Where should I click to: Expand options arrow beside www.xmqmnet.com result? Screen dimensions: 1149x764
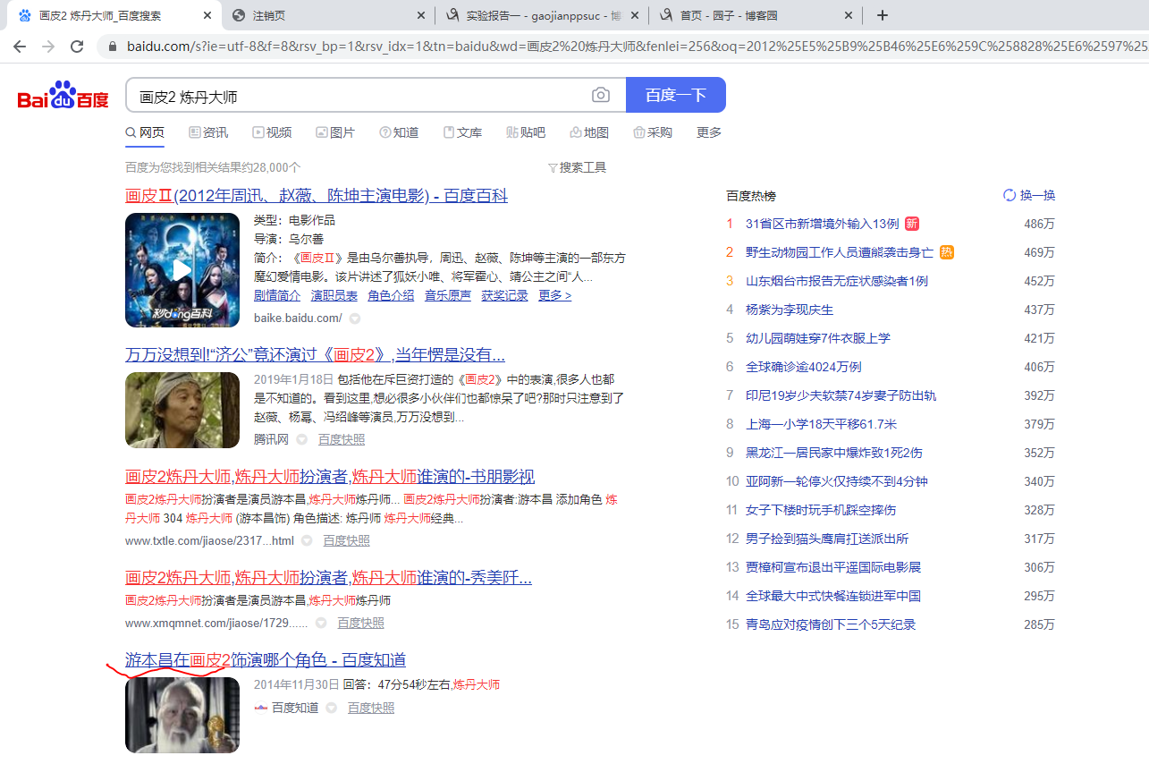click(321, 623)
